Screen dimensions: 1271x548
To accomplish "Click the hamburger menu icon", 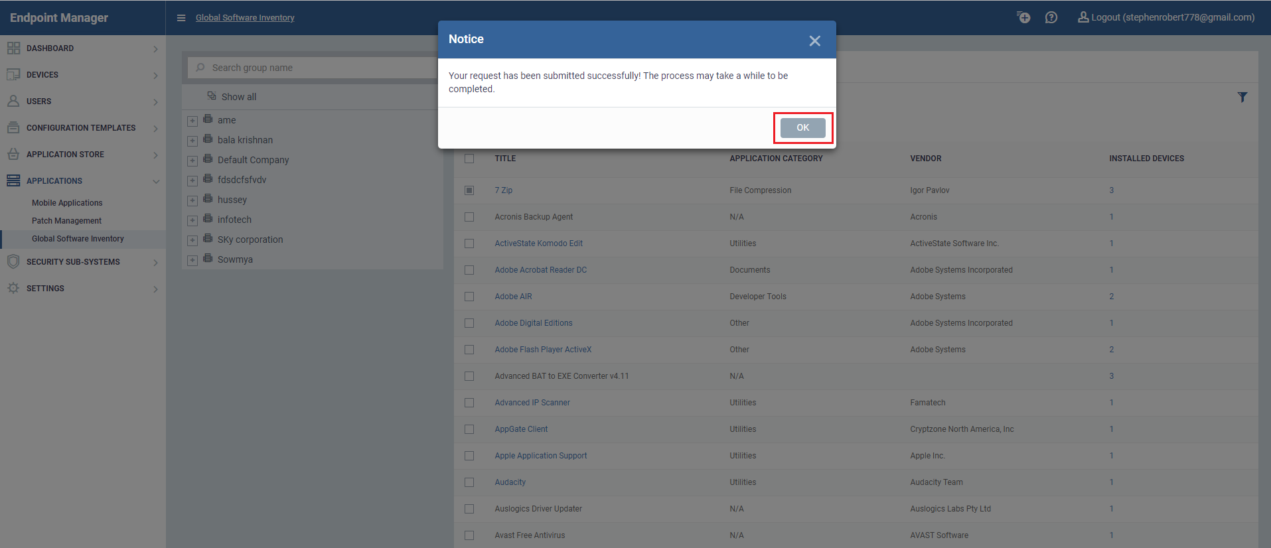I will tap(181, 18).
